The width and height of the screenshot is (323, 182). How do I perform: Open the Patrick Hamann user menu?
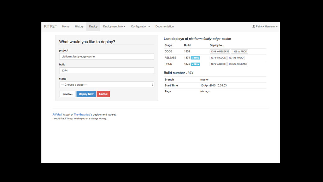click(x=265, y=27)
